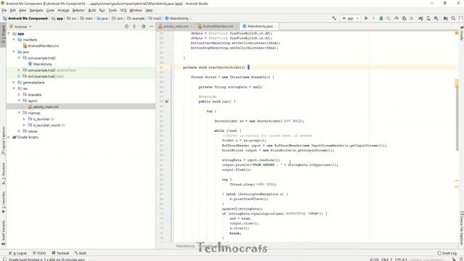Screen dimensions: 464x261
Task: Close the MainActivity.java editor tab
Action: (x=275, y=26)
